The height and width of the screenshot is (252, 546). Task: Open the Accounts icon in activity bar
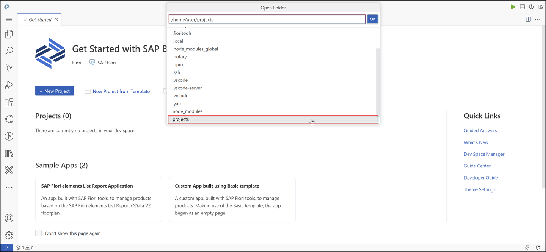[x=9, y=218]
